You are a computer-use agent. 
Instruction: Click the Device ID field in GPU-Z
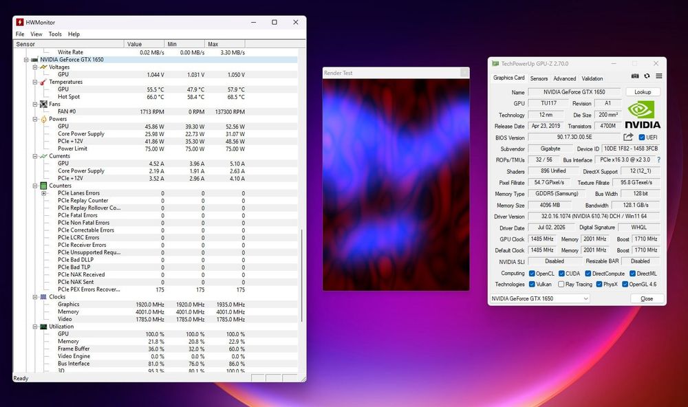(x=630, y=148)
